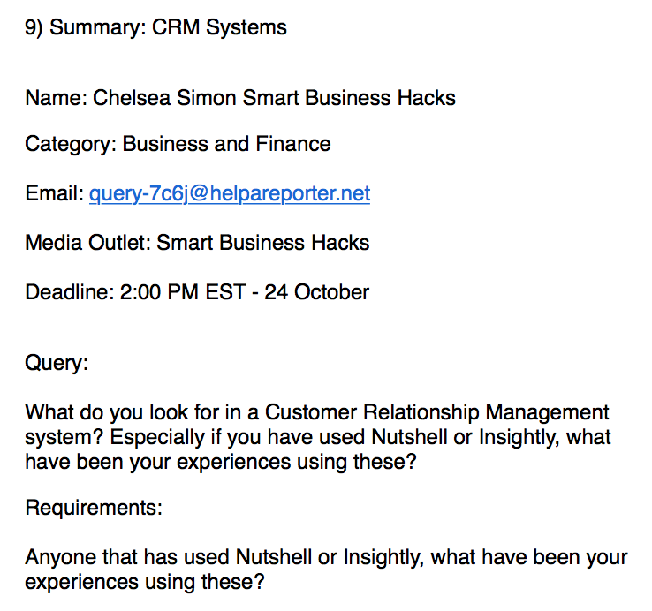
Task: Click 'Anyone that has used' requirements text
Action: (127, 557)
